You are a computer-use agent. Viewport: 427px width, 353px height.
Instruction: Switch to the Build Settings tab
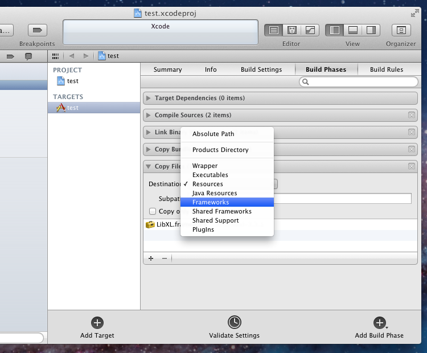pyautogui.click(x=261, y=69)
